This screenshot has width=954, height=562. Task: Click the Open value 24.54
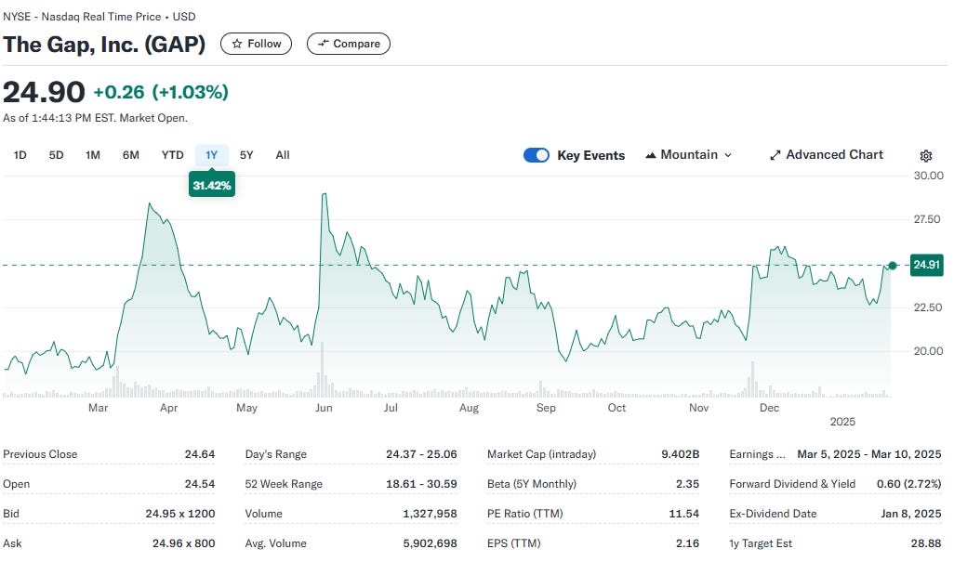click(x=200, y=484)
